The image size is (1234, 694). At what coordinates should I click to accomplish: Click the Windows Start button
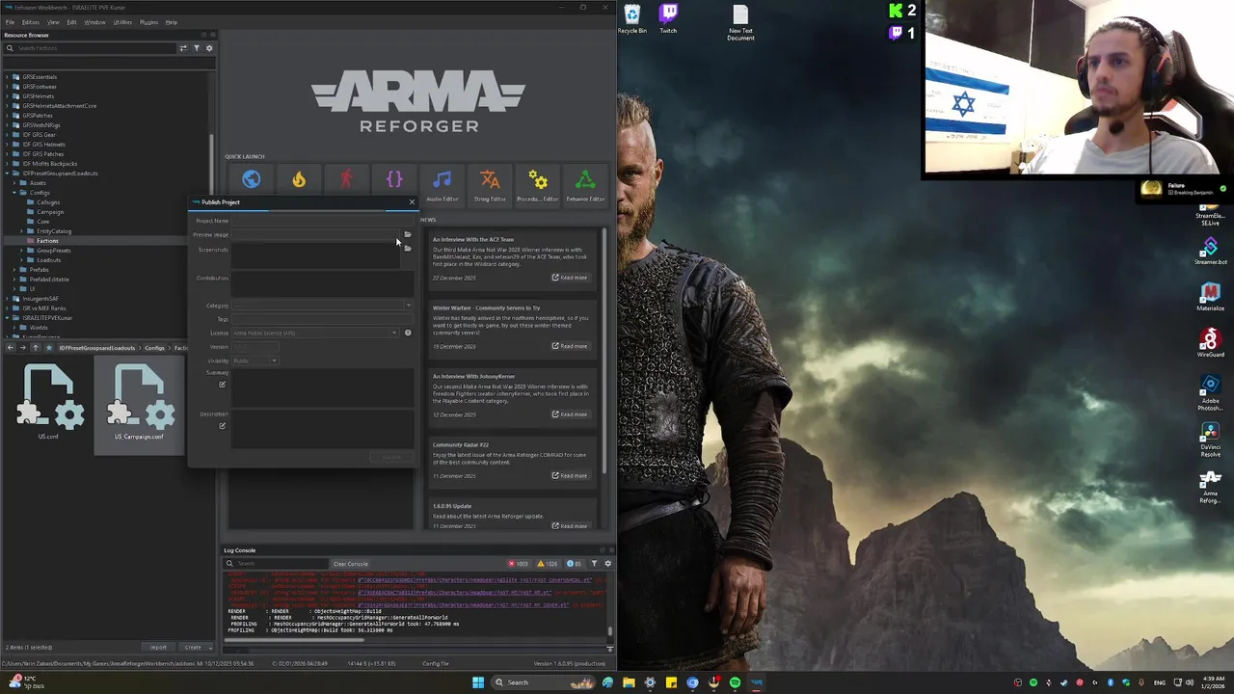coord(477,682)
